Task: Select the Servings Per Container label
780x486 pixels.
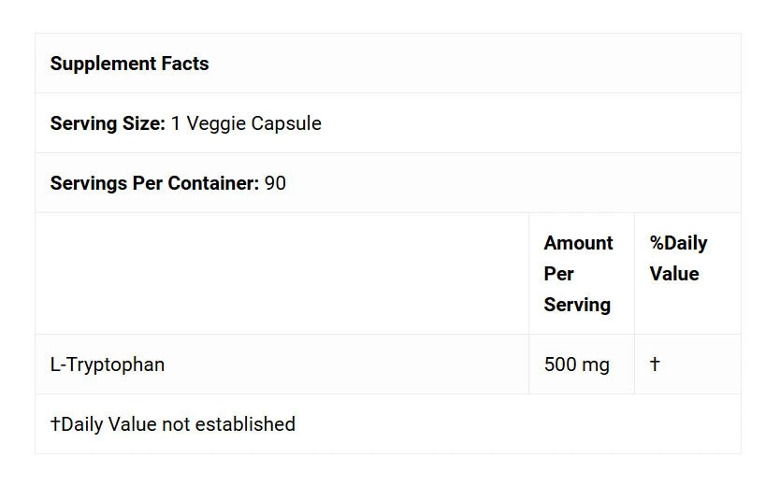Action: (154, 183)
